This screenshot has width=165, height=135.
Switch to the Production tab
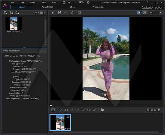pos(98,7)
